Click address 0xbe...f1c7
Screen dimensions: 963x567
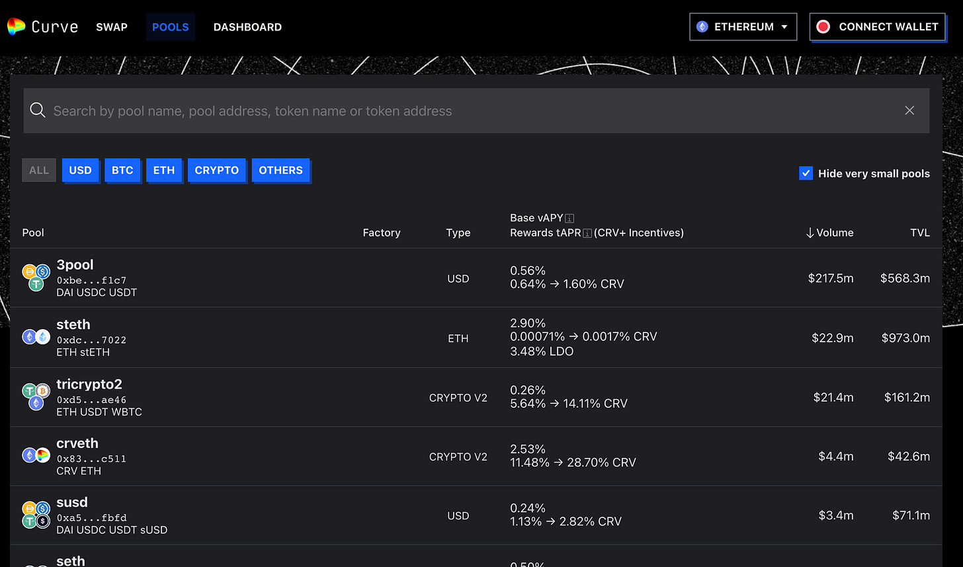pos(91,280)
